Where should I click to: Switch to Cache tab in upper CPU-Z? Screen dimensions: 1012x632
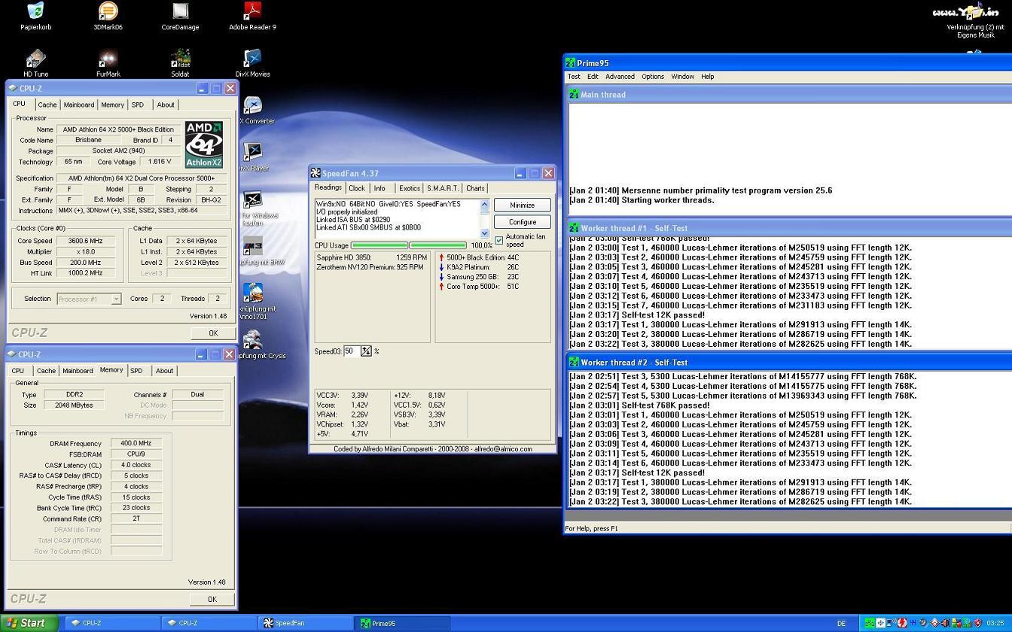47,105
